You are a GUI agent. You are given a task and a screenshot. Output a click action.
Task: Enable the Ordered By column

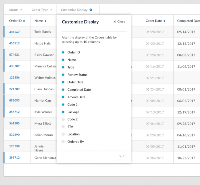tap(63, 142)
